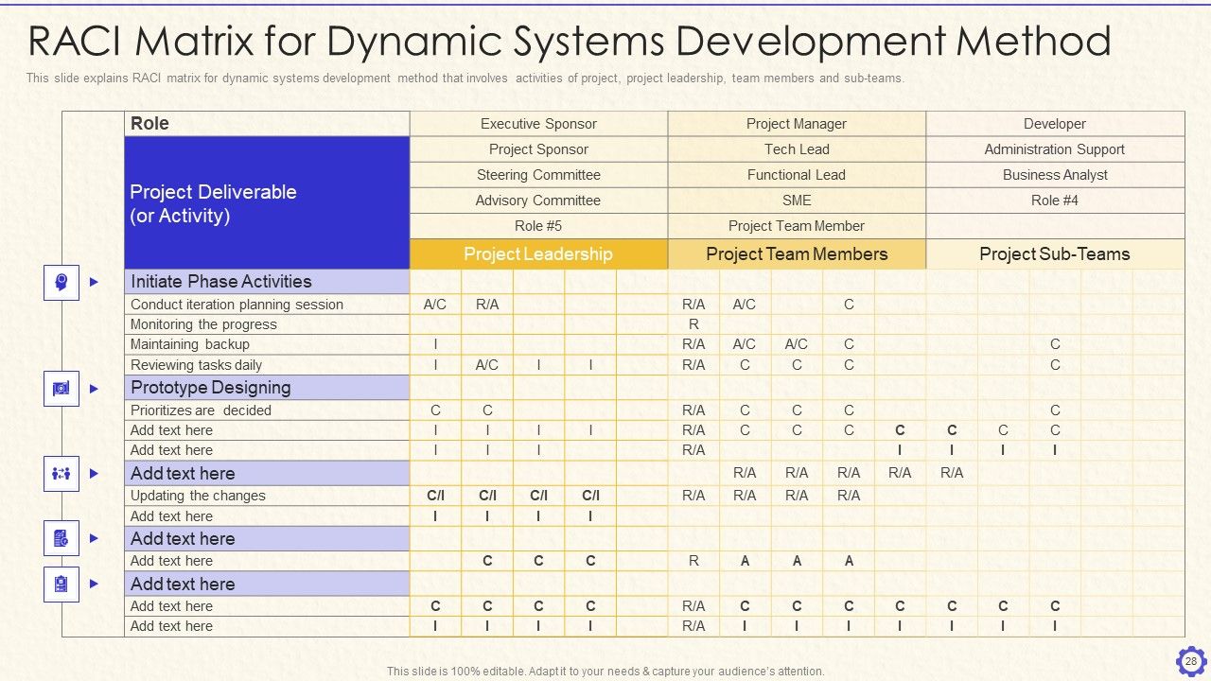Click the document checklist icon below the team icon
The width and height of the screenshot is (1211, 681).
click(61, 538)
